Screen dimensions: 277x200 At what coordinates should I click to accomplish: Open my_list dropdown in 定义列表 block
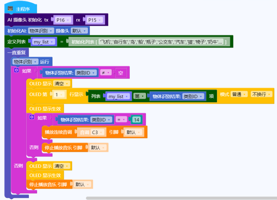(x=43, y=42)
